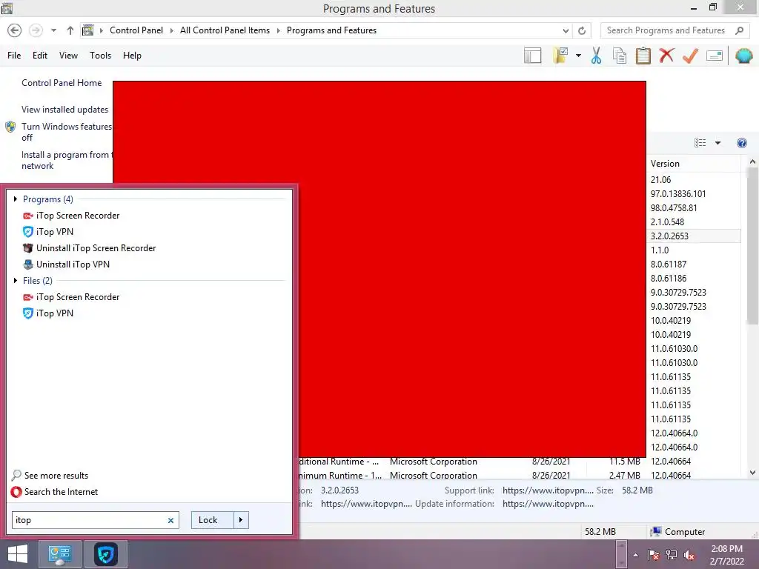Viewport: 759px width, 569px height.
Task: Click the Forward navigation arrow
Action: tap(36, 30)
